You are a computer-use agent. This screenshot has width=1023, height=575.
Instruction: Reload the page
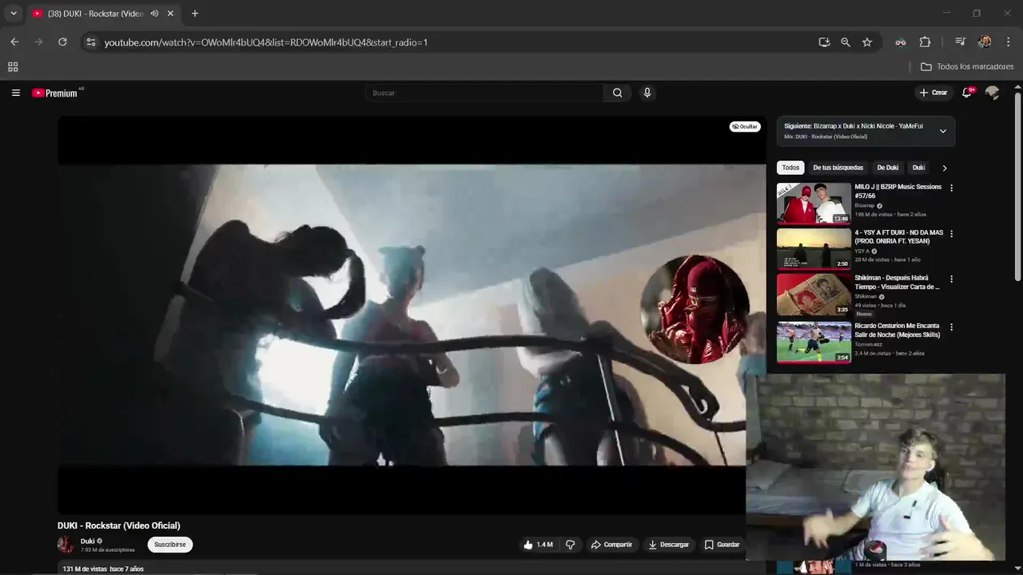point(62,42)
